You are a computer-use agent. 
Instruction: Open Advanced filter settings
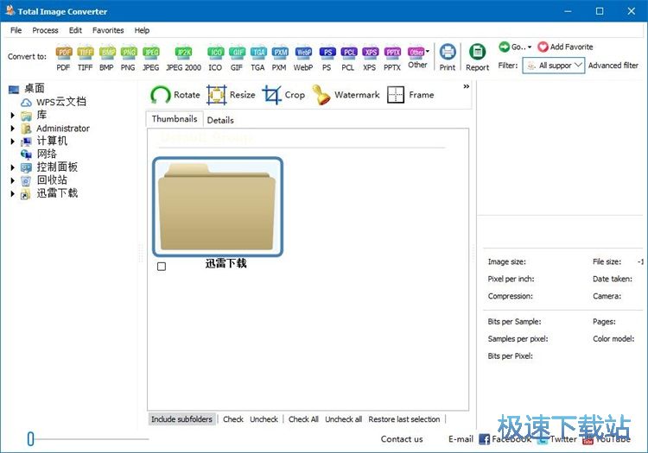tap(613, 66)
